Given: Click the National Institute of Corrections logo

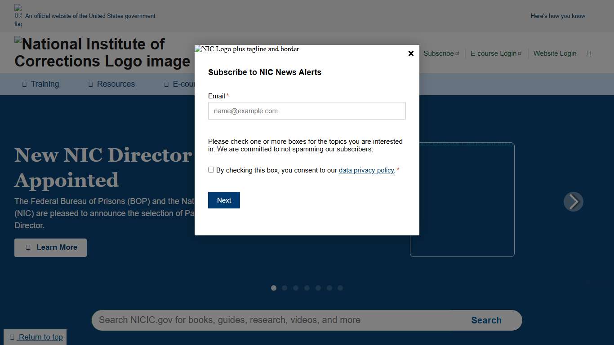Looking at the screenshot, I should pyautogui.click(x=102, y=53).
